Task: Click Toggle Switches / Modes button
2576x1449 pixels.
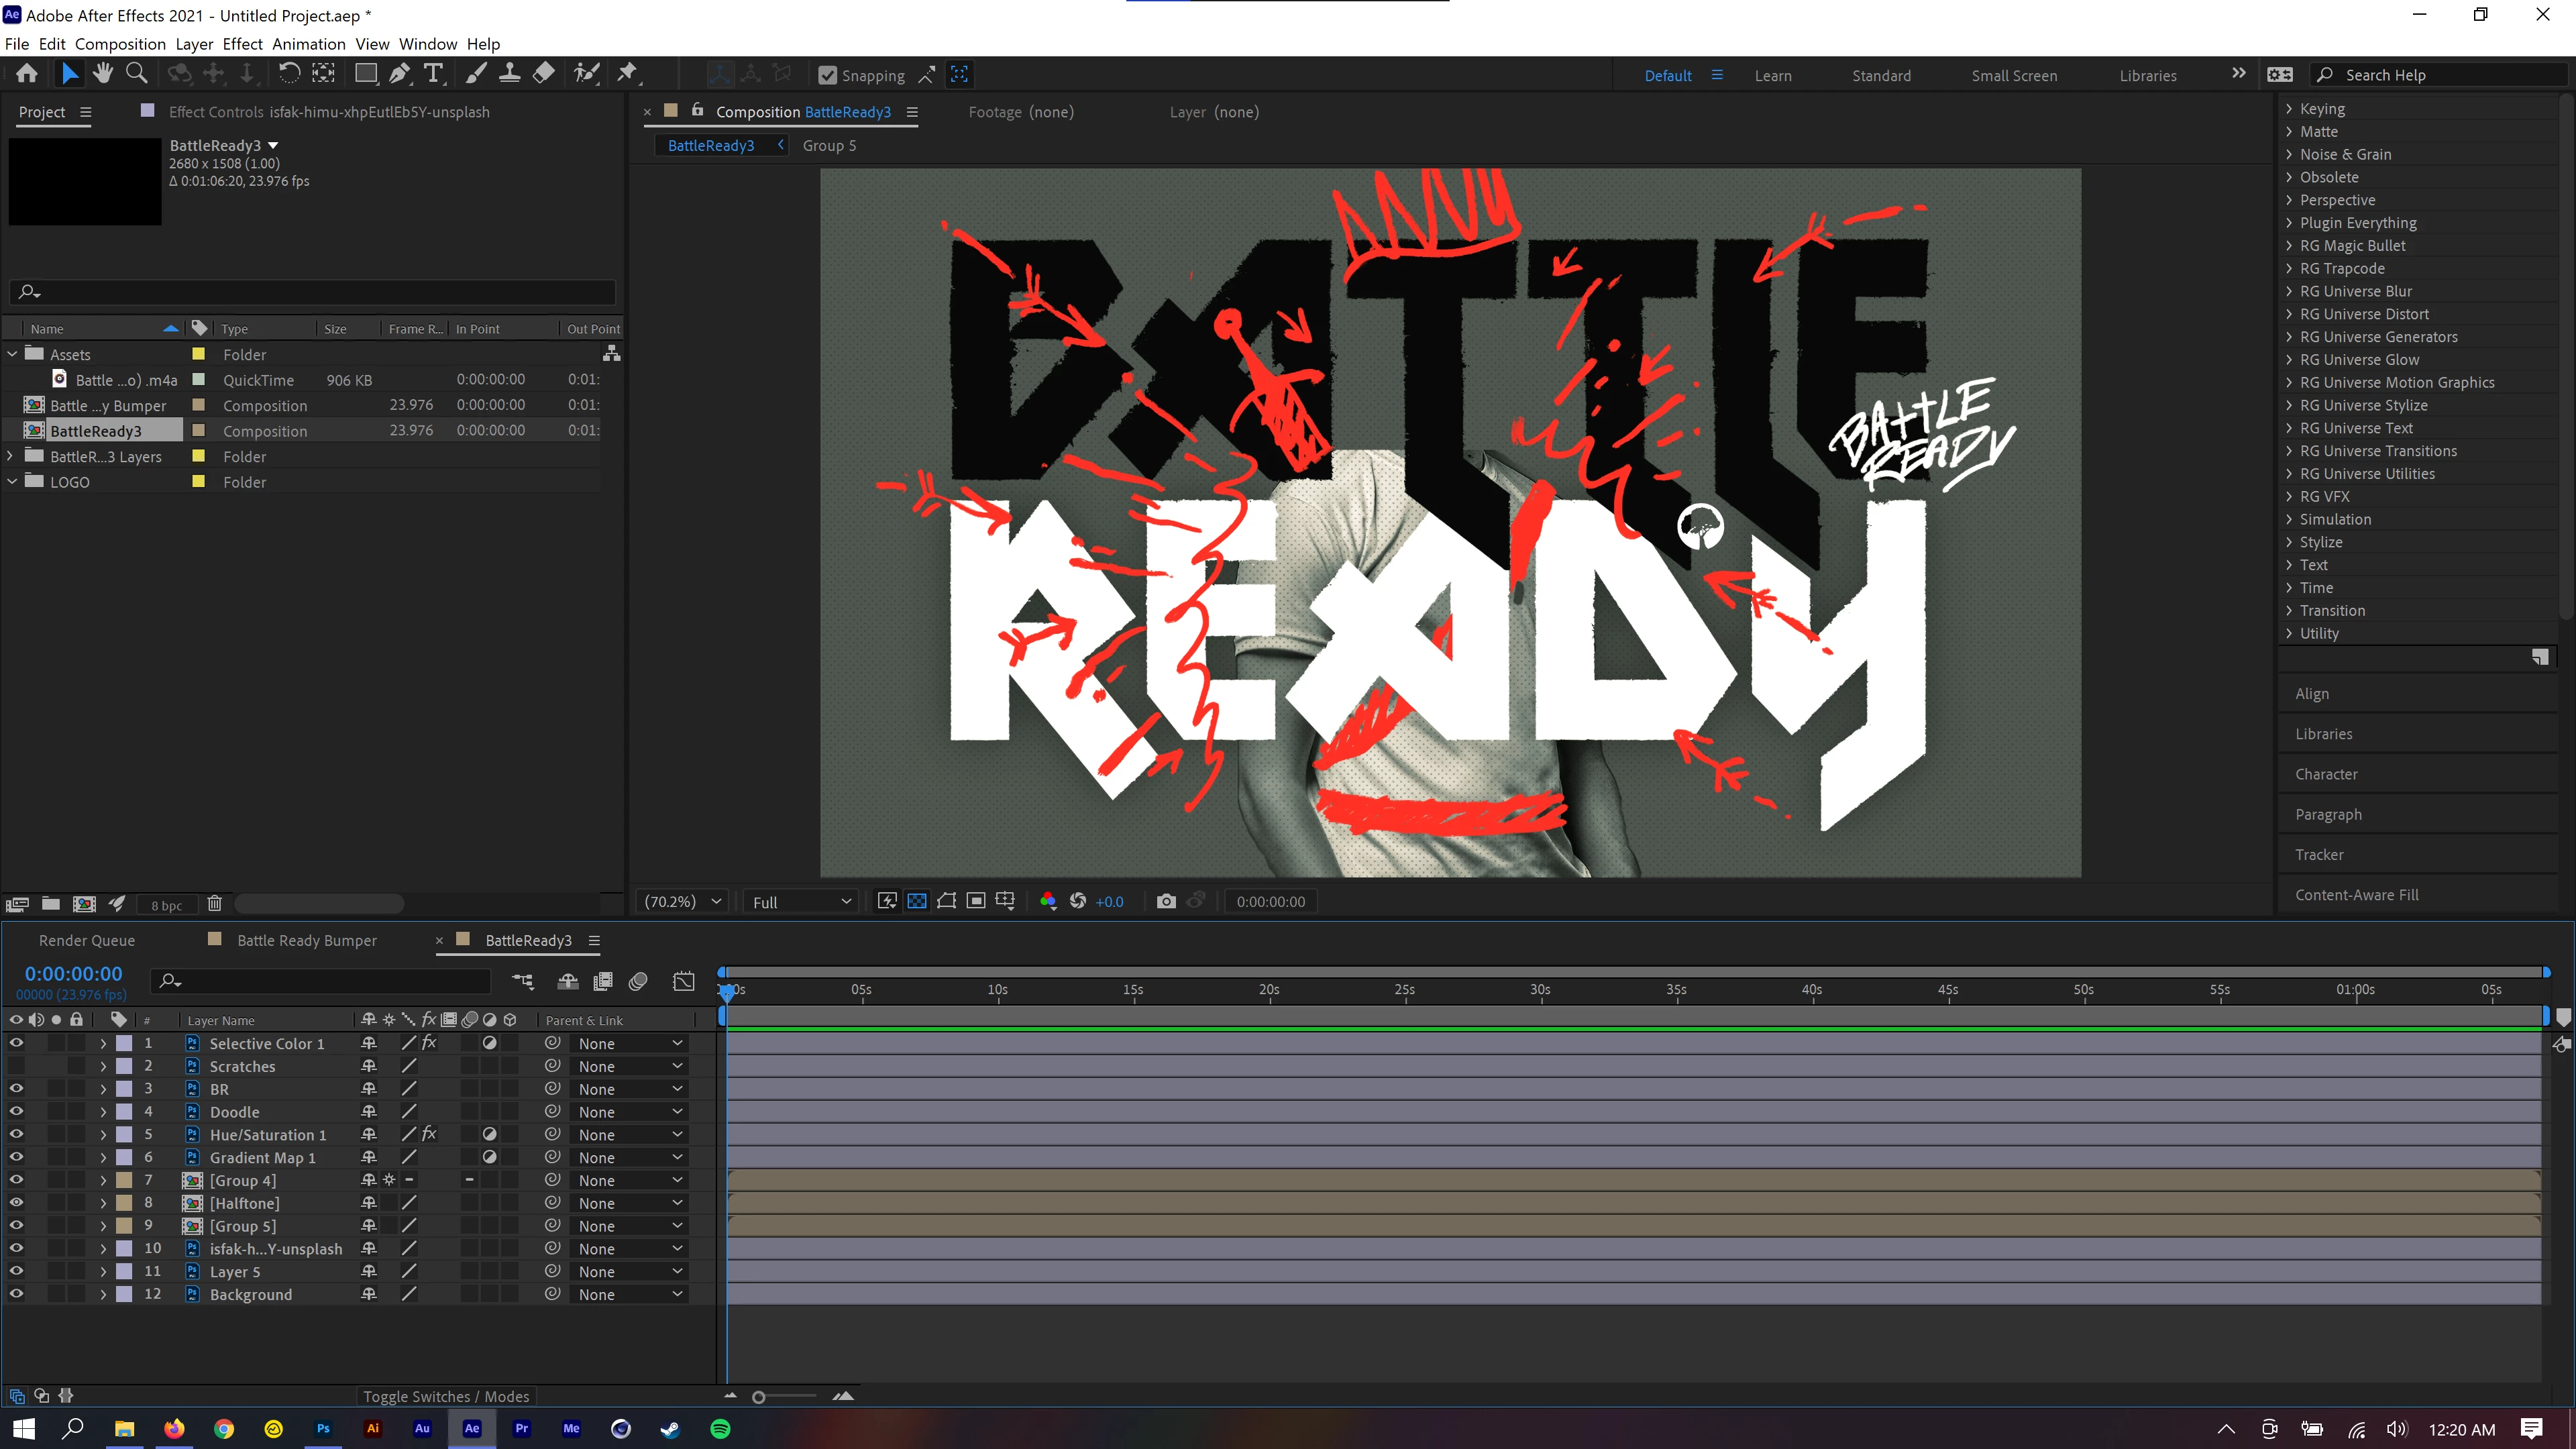Action: pos(446,1396)
